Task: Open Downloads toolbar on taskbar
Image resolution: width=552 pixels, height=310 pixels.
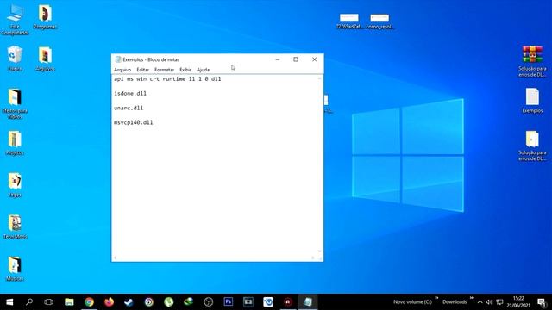Action: point(455,302)
